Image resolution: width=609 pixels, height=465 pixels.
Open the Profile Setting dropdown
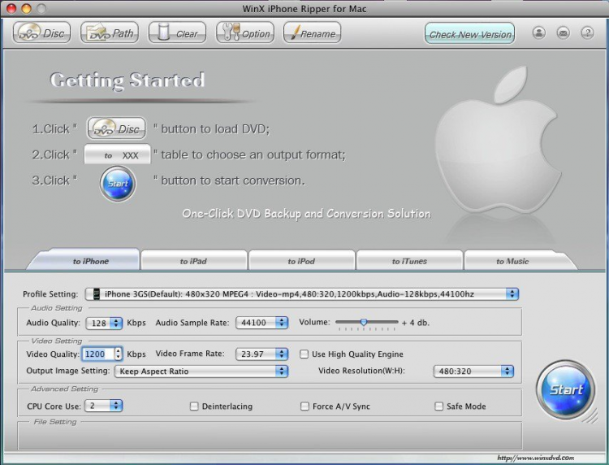pos(302,294)
